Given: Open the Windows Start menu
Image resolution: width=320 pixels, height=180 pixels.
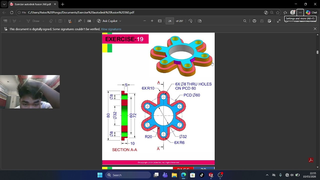Looking at the screenshot, I should click(100, 175).
